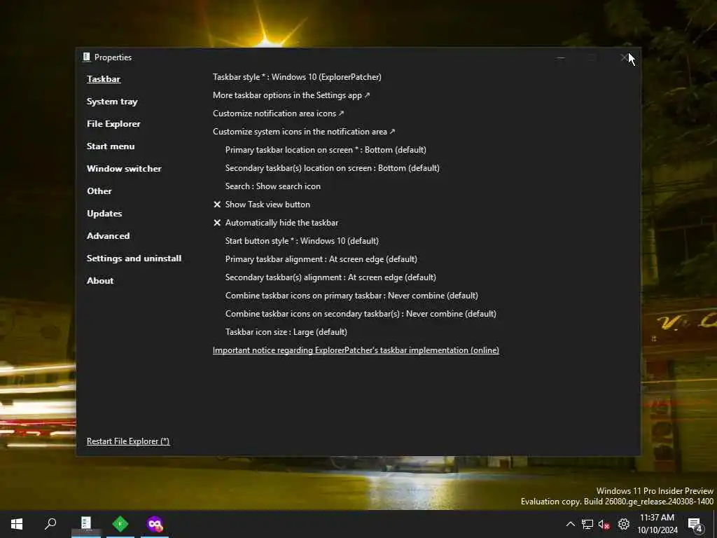Select Start menu section
Screen dimensions: 717x538
click(111, 146)
